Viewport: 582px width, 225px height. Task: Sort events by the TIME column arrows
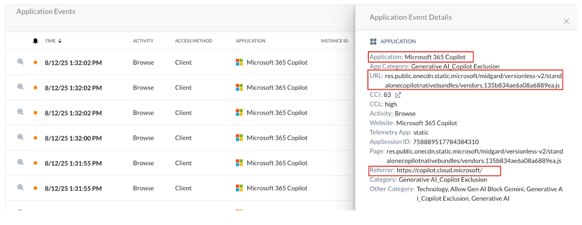point(60,41)
